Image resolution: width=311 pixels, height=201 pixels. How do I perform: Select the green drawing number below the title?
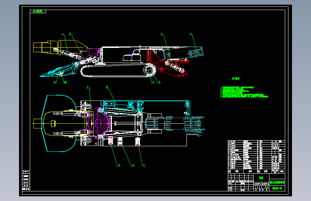point(277,188)
